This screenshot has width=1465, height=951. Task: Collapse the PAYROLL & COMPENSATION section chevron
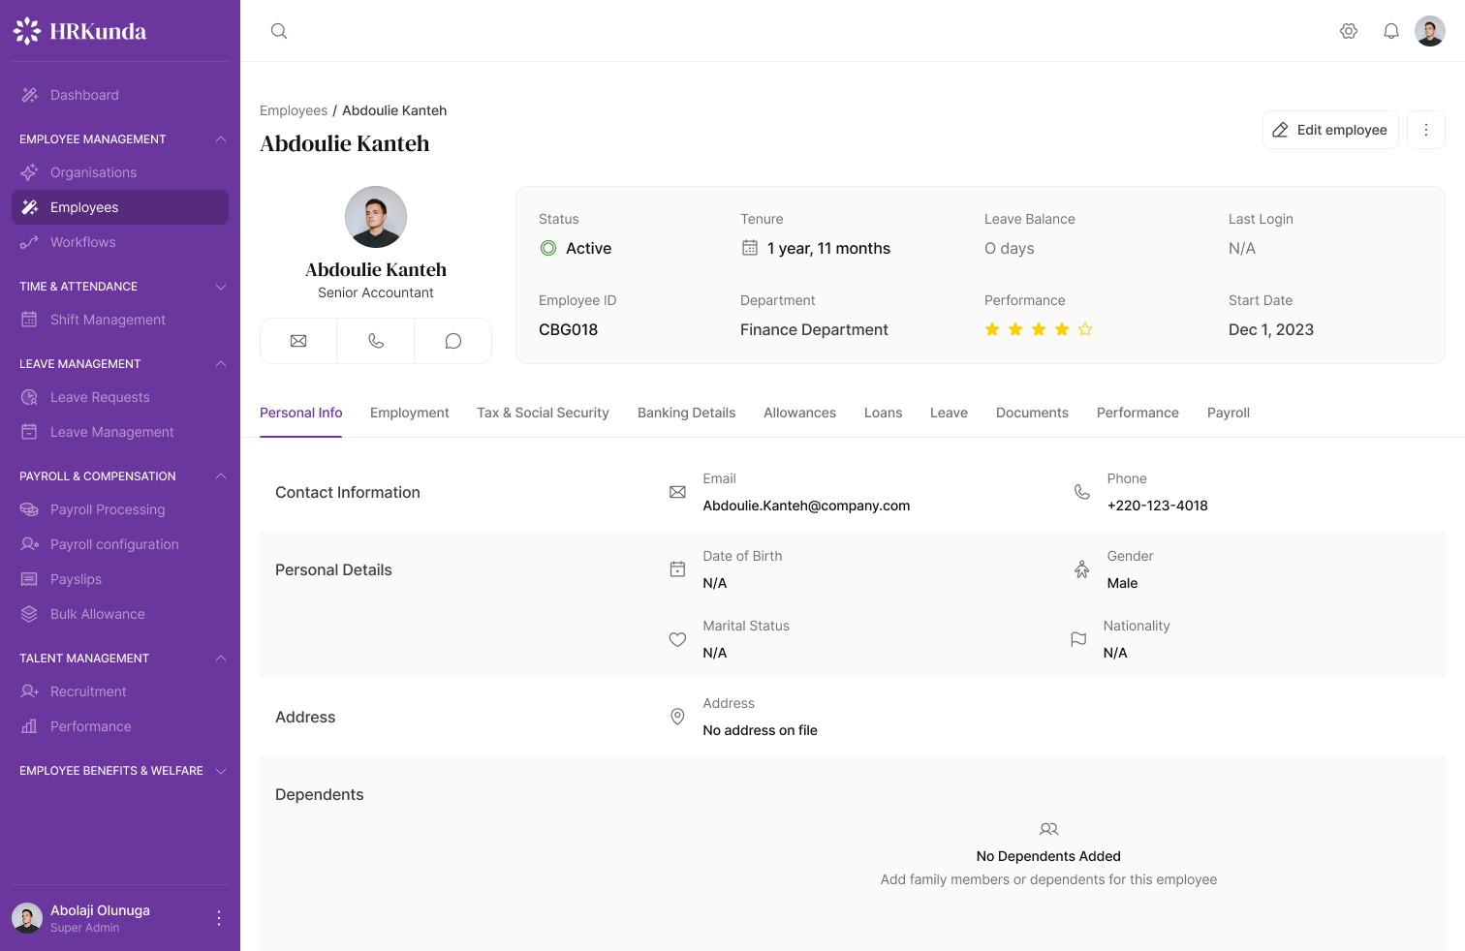click(x=220, y=475)
